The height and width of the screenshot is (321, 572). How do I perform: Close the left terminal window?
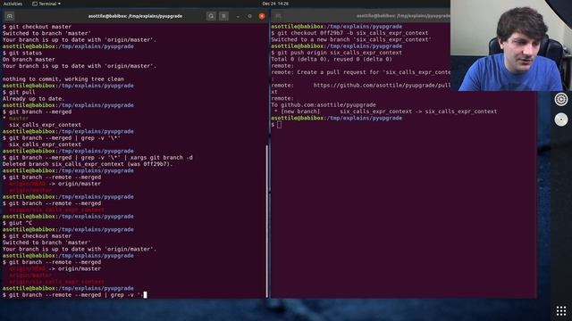click(262, 16)
